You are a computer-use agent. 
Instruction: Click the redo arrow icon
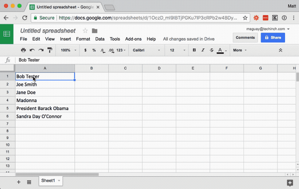tap(41, 50)
